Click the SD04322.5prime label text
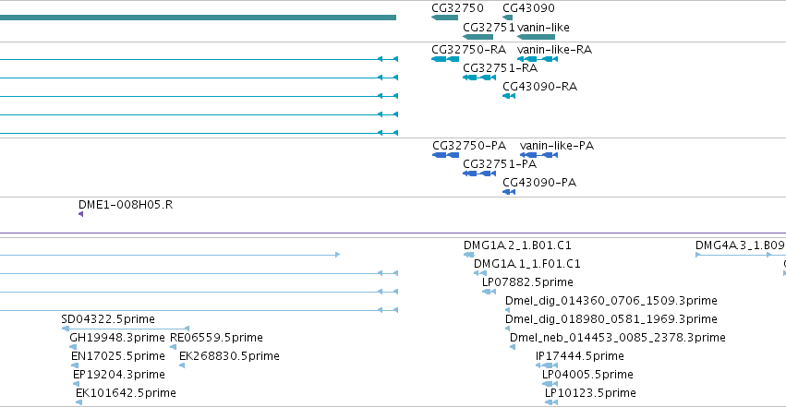This screenshot has width=786, height=407. click(x=108, y=319)
